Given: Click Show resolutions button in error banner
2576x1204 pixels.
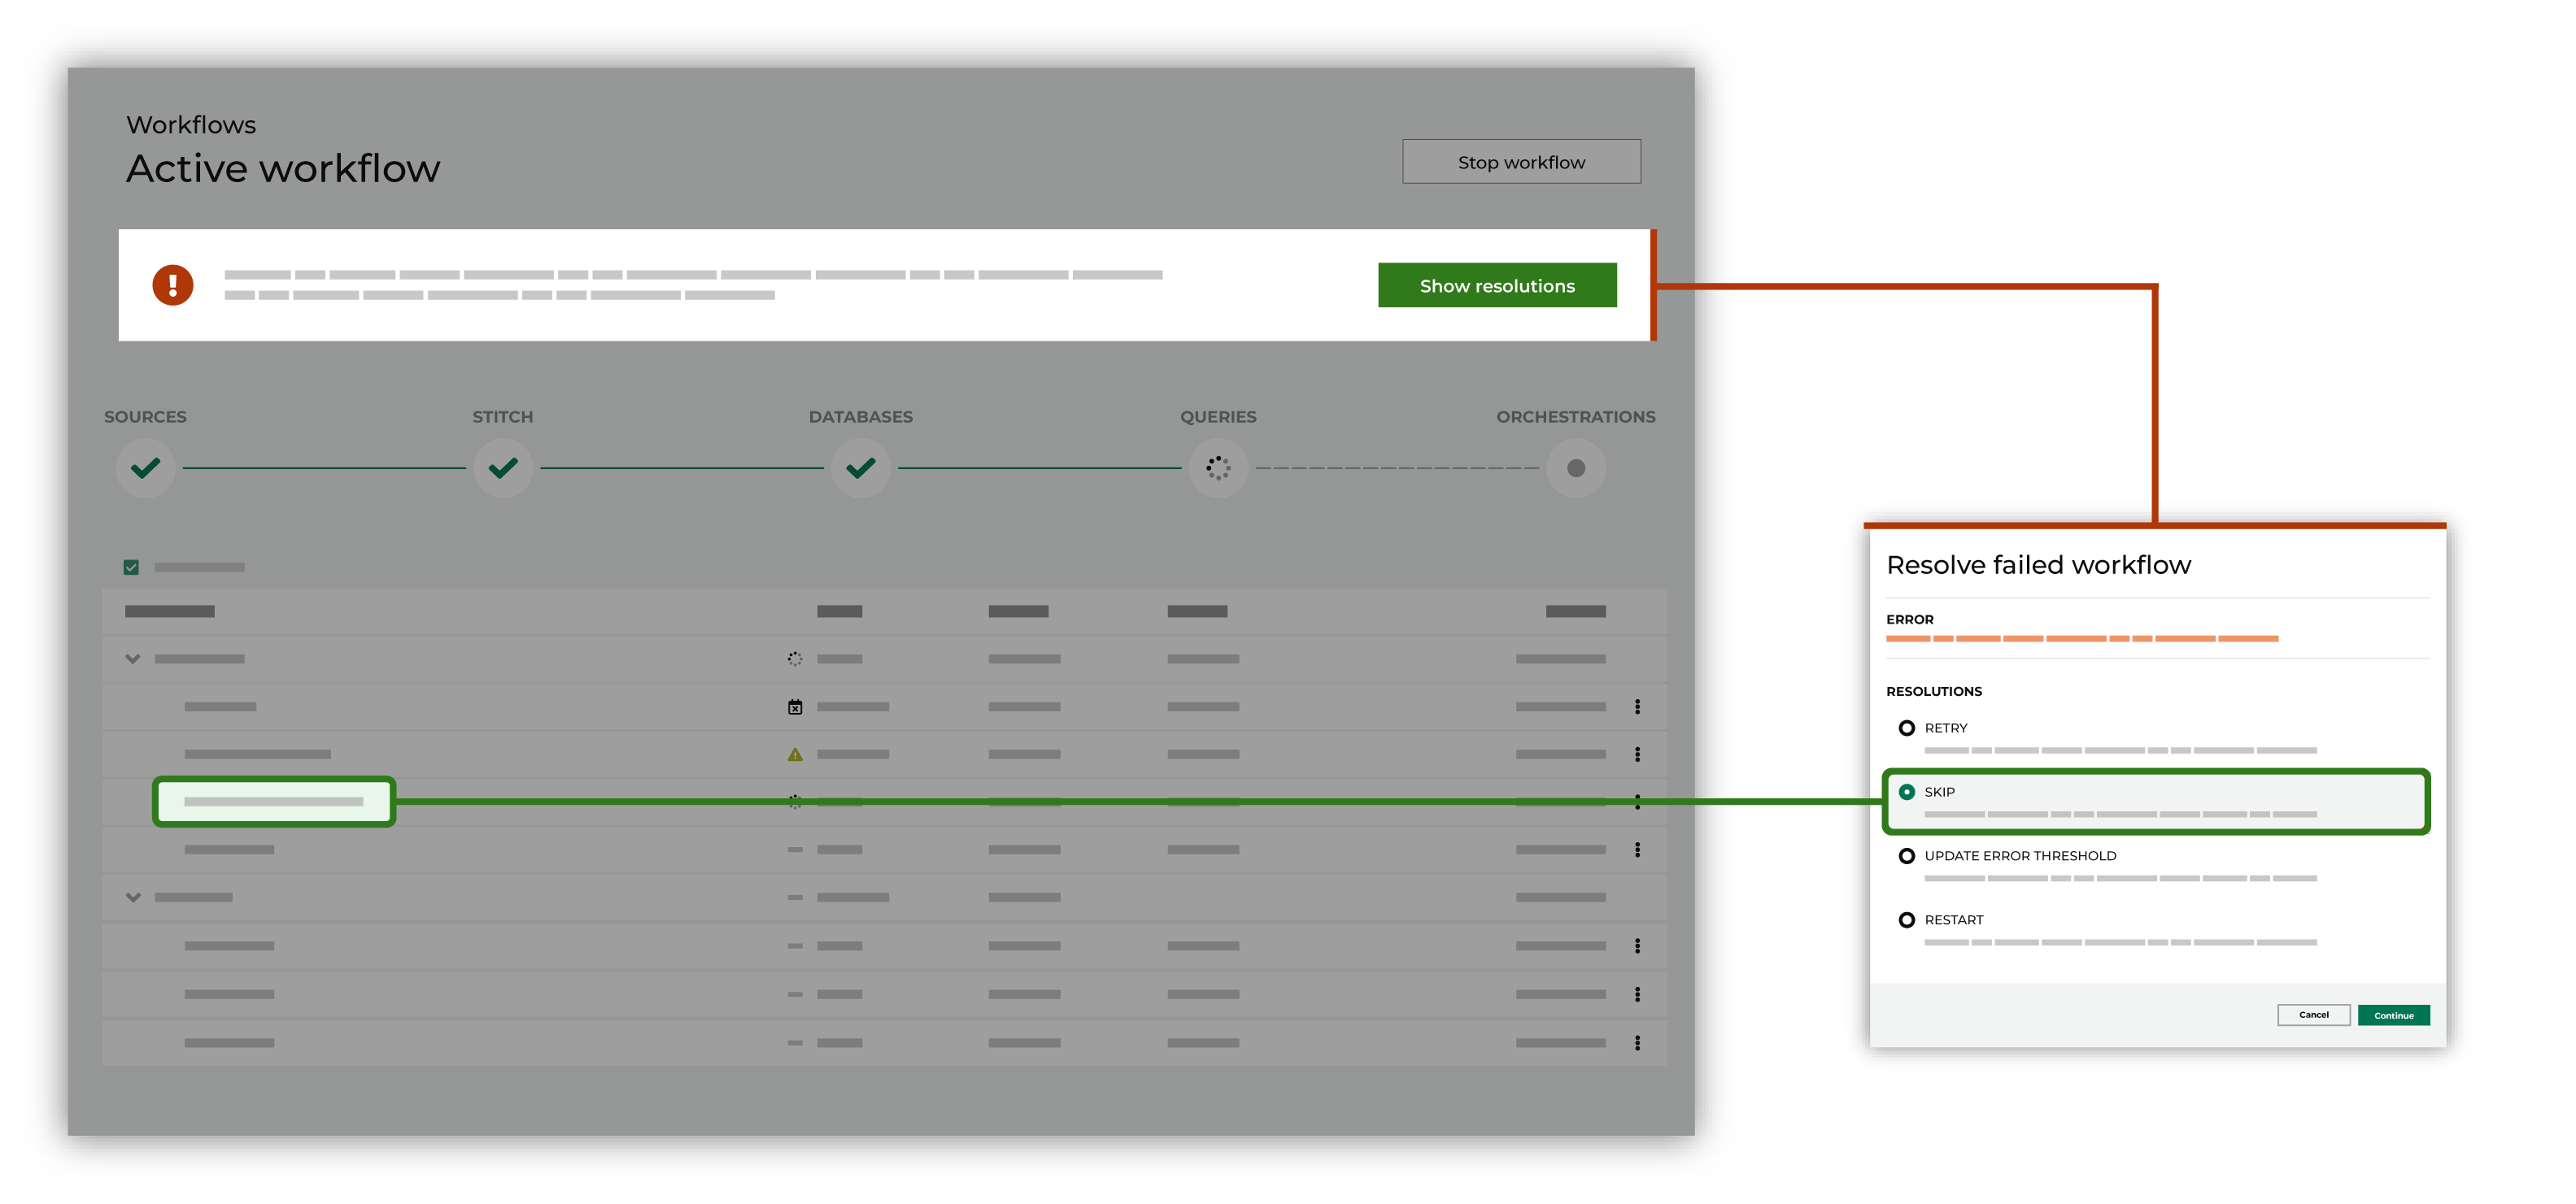Looking at the screenshot, I should (x=1495, y=286).
